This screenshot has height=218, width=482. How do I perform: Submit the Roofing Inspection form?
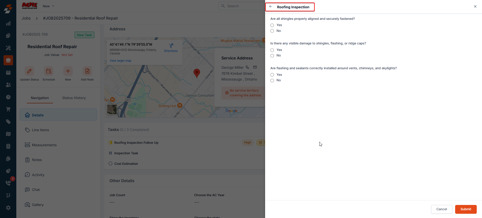click(x=466, y=209)
